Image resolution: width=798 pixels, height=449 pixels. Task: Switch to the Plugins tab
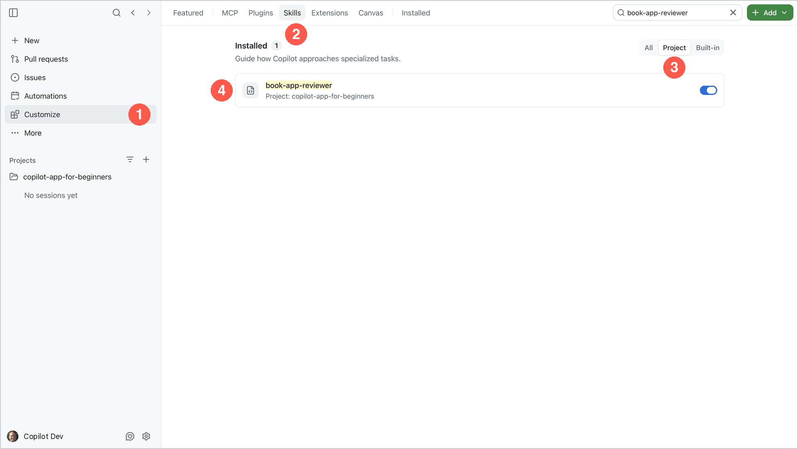pyautogui.click(x=261, y=13)
